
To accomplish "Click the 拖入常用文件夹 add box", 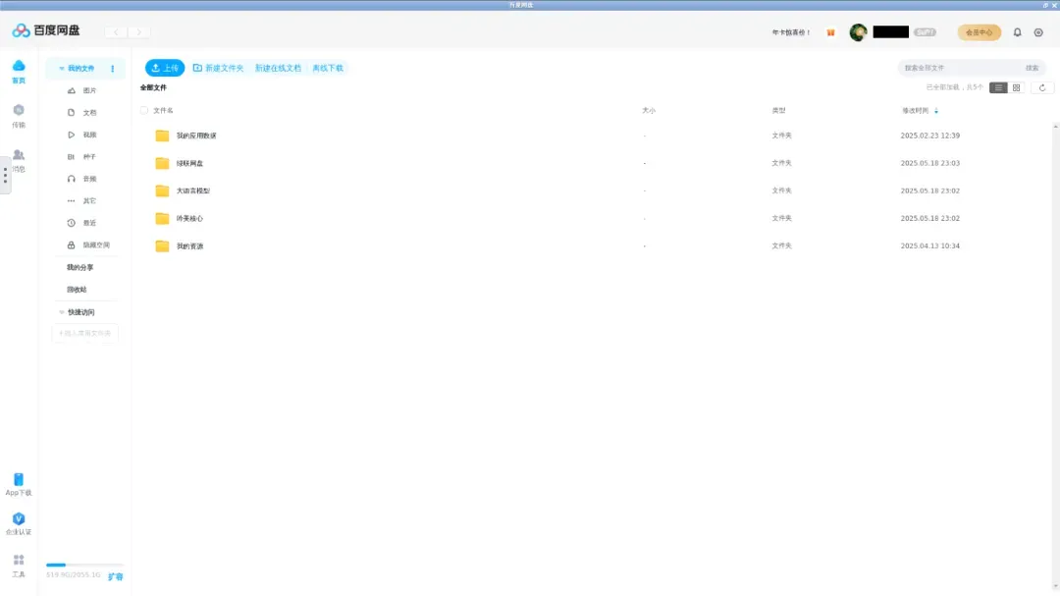I will tap(85, 334).
